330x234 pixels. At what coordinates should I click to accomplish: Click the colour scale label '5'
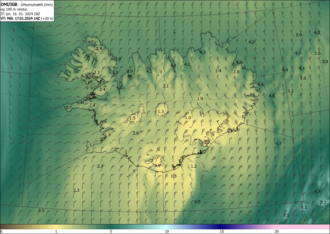(x=111, y=232)
